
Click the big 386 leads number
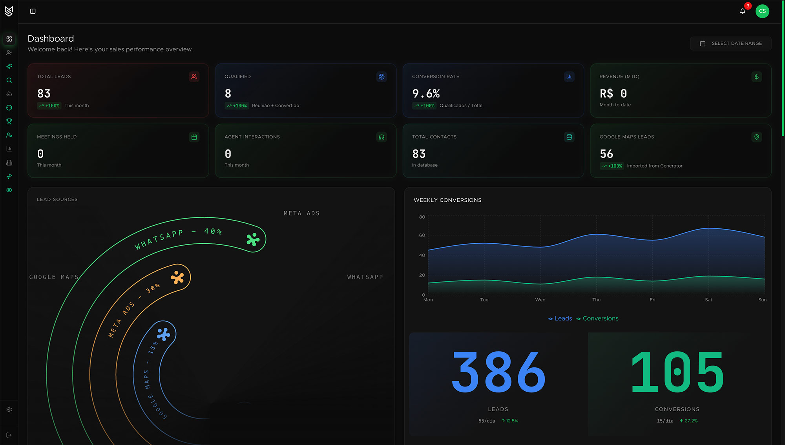[498, 372]
